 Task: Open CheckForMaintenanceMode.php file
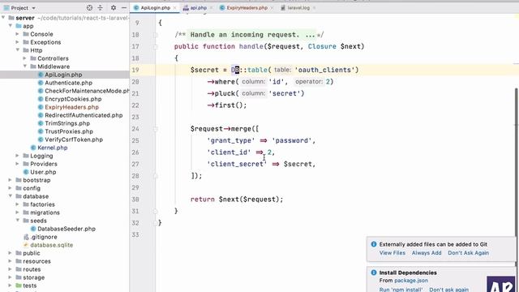(87, 91)
